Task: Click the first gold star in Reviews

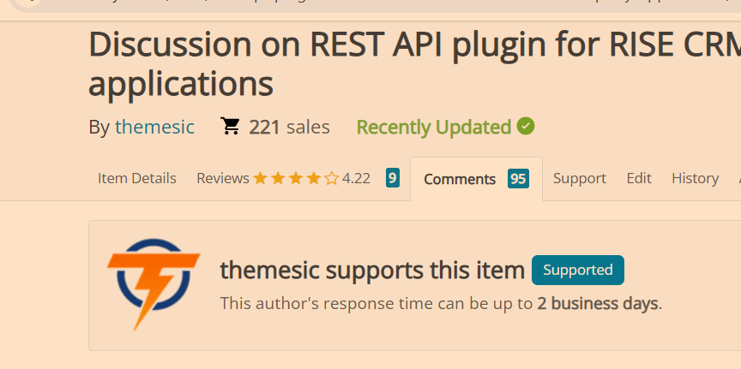Action: (259, 178)
